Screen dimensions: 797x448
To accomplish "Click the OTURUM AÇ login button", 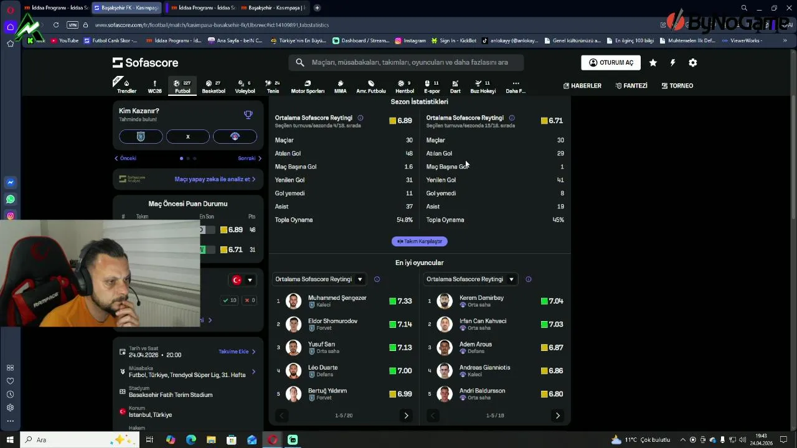I will [x=611, y=62].
